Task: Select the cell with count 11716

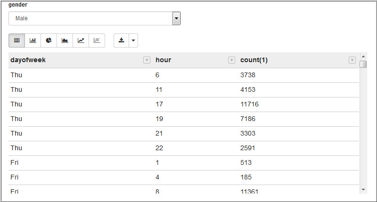Action: (x=249, y=104)
